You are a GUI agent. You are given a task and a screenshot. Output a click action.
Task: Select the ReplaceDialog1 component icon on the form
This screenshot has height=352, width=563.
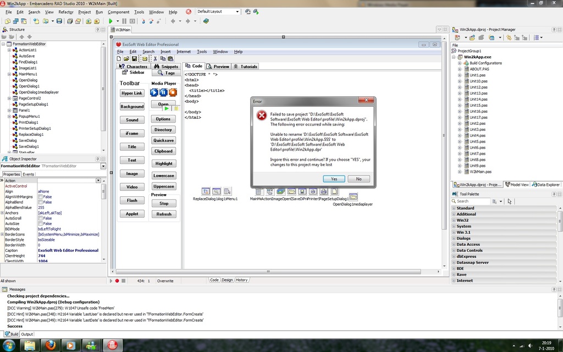[x=205, y=191]
